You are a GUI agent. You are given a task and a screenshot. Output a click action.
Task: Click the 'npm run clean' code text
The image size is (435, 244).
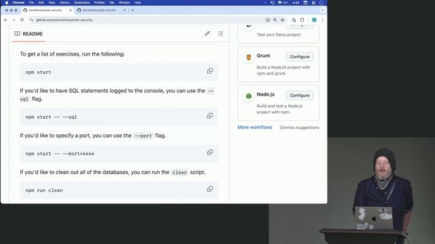pyautogui.click(x=44, y=190)
